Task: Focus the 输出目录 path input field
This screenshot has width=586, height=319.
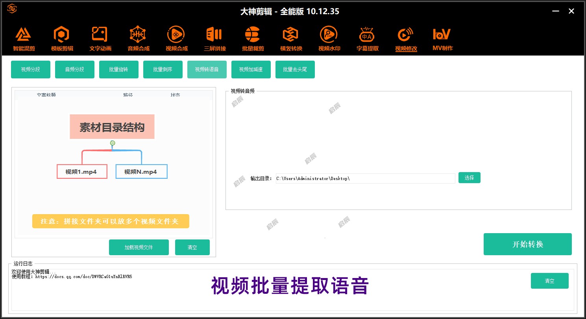Action: [x=365, y=178]
